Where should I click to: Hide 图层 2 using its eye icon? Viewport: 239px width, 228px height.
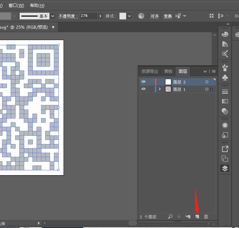click(143, 82)
